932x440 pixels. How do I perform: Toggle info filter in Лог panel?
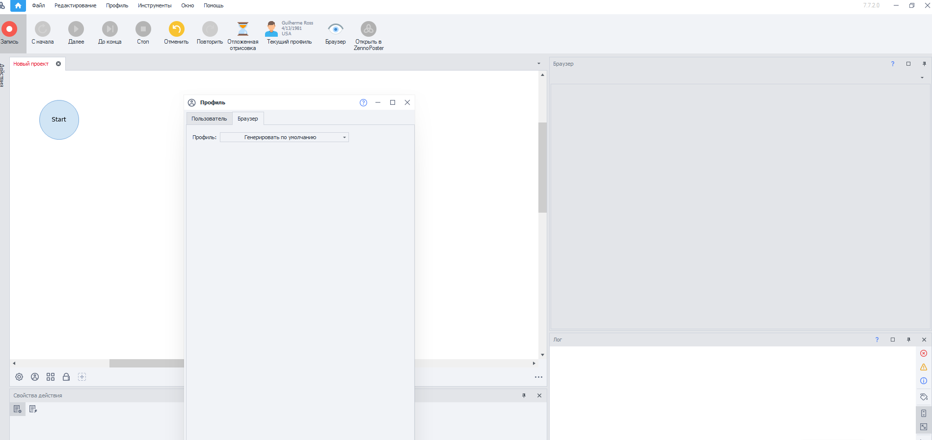click(x=924, y=381)
